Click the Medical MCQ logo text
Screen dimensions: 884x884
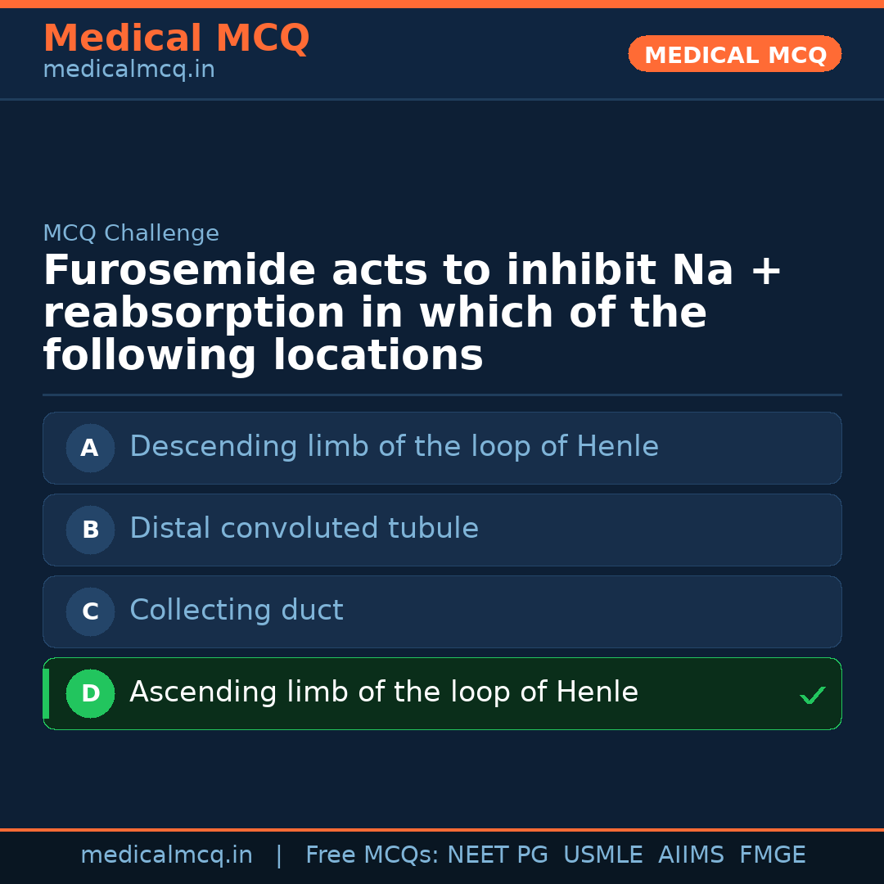[x=176, y=38]
